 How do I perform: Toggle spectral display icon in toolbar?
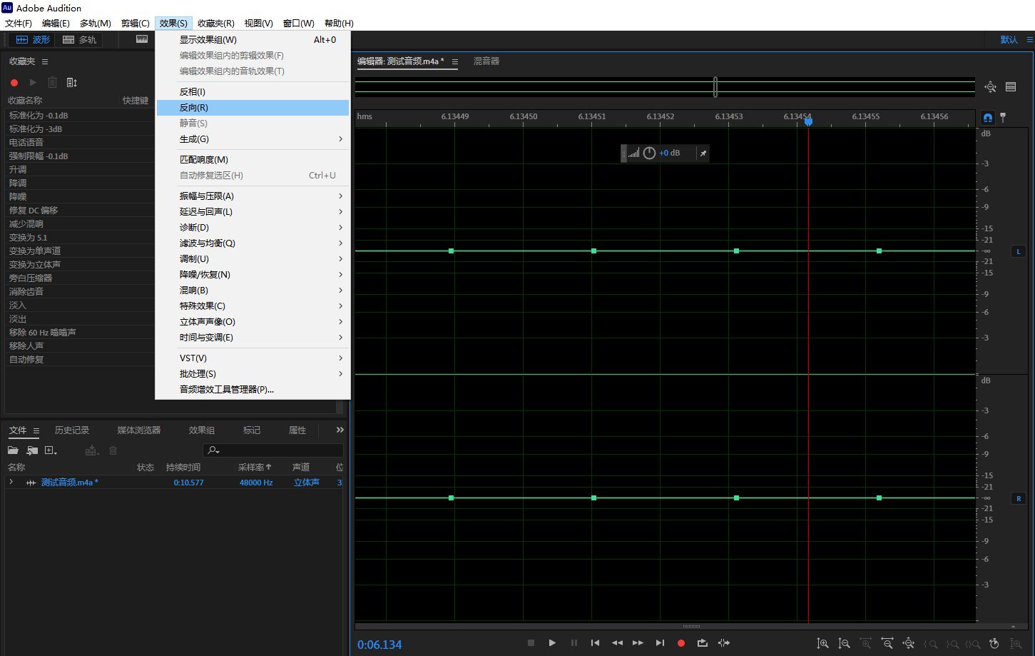(142, 40)
